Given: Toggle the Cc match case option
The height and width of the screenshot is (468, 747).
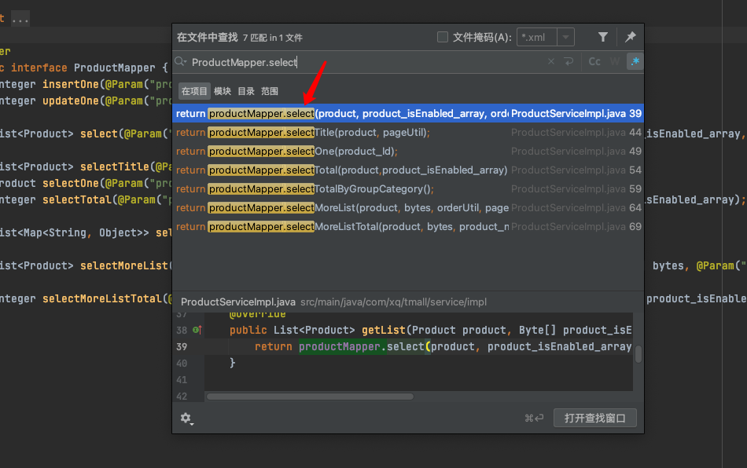Looking at the screenshot, I should click(x=594, y=62).
